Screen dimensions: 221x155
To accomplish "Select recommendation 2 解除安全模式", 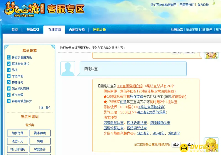I will [x=20, y=64].
